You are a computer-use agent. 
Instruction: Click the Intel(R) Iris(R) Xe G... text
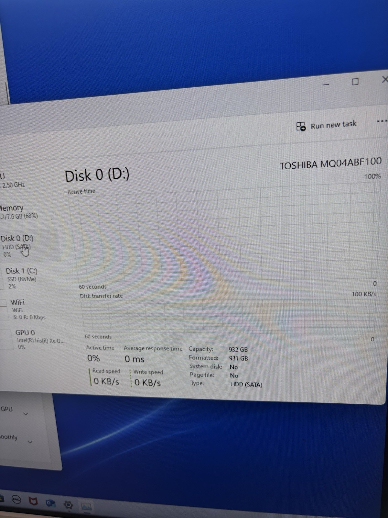(41, 341)
